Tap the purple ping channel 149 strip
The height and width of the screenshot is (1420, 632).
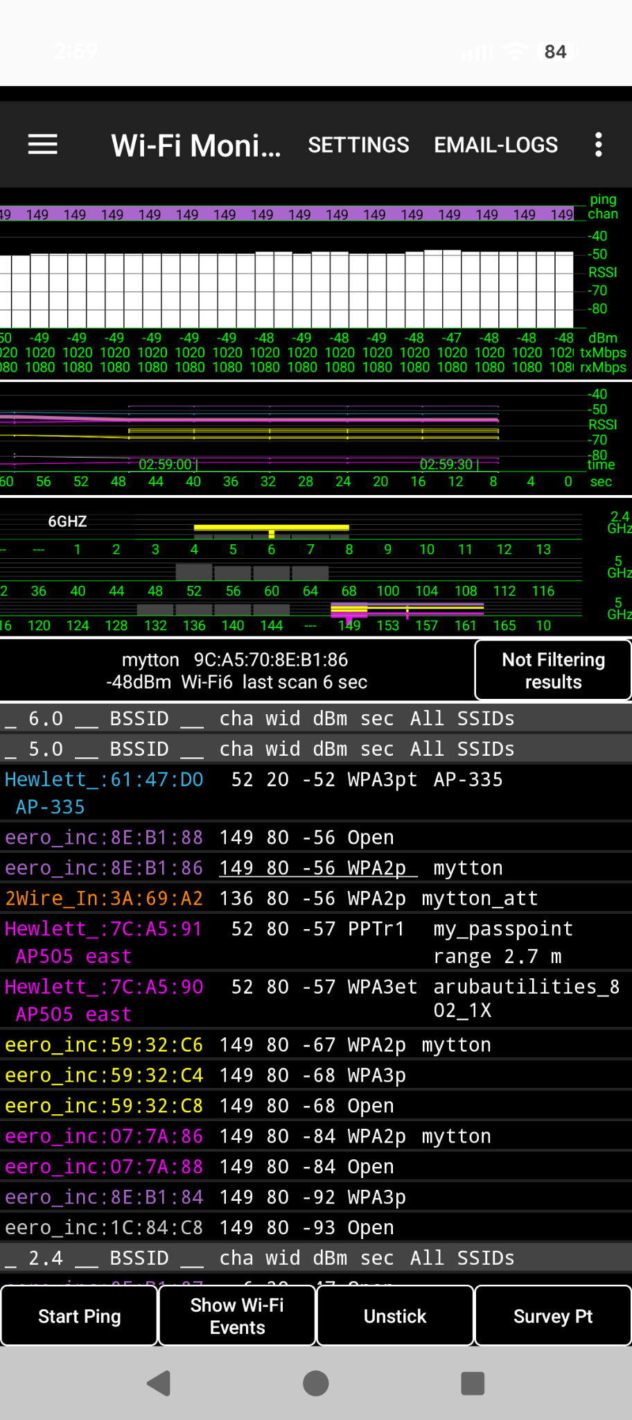tap(288, 214)
